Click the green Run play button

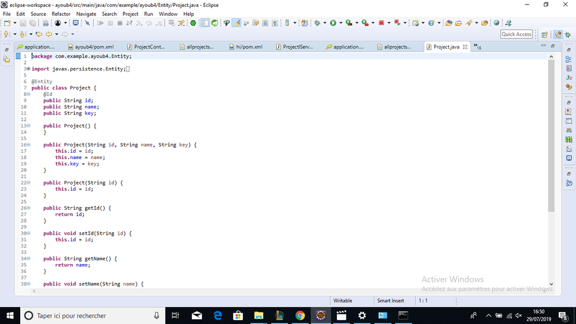(x=333, y=23)
